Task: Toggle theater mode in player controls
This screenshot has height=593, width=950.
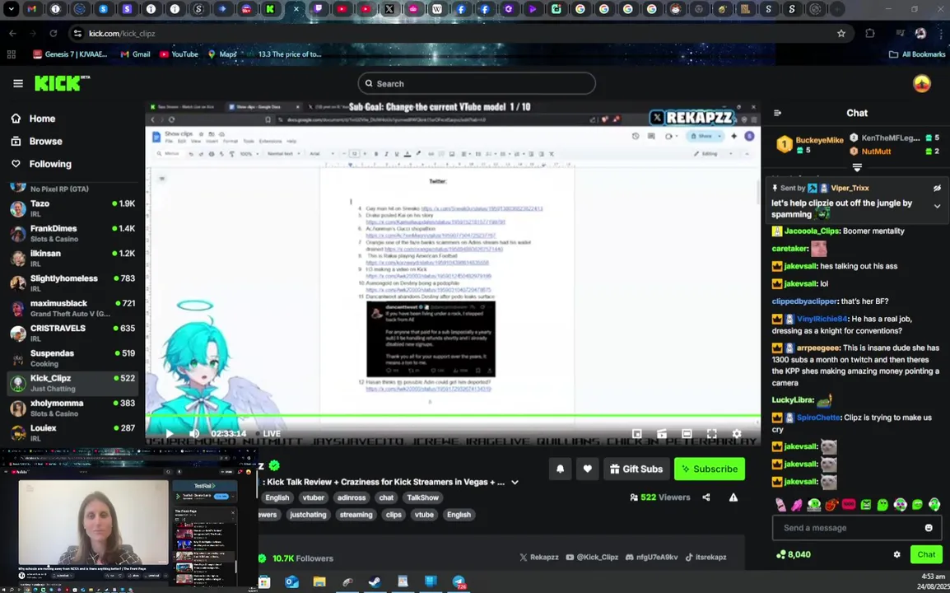Action: point(687,433)
